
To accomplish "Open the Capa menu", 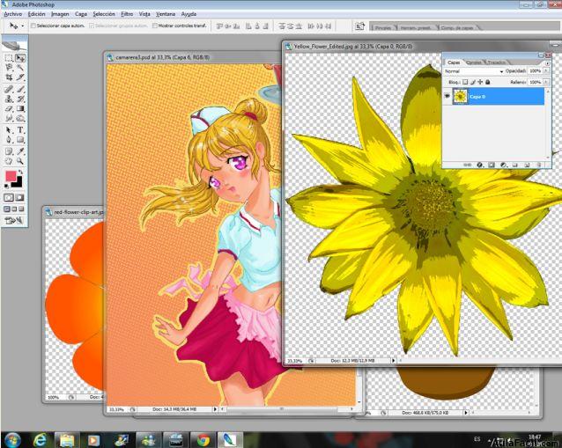I will pos(81,14).
